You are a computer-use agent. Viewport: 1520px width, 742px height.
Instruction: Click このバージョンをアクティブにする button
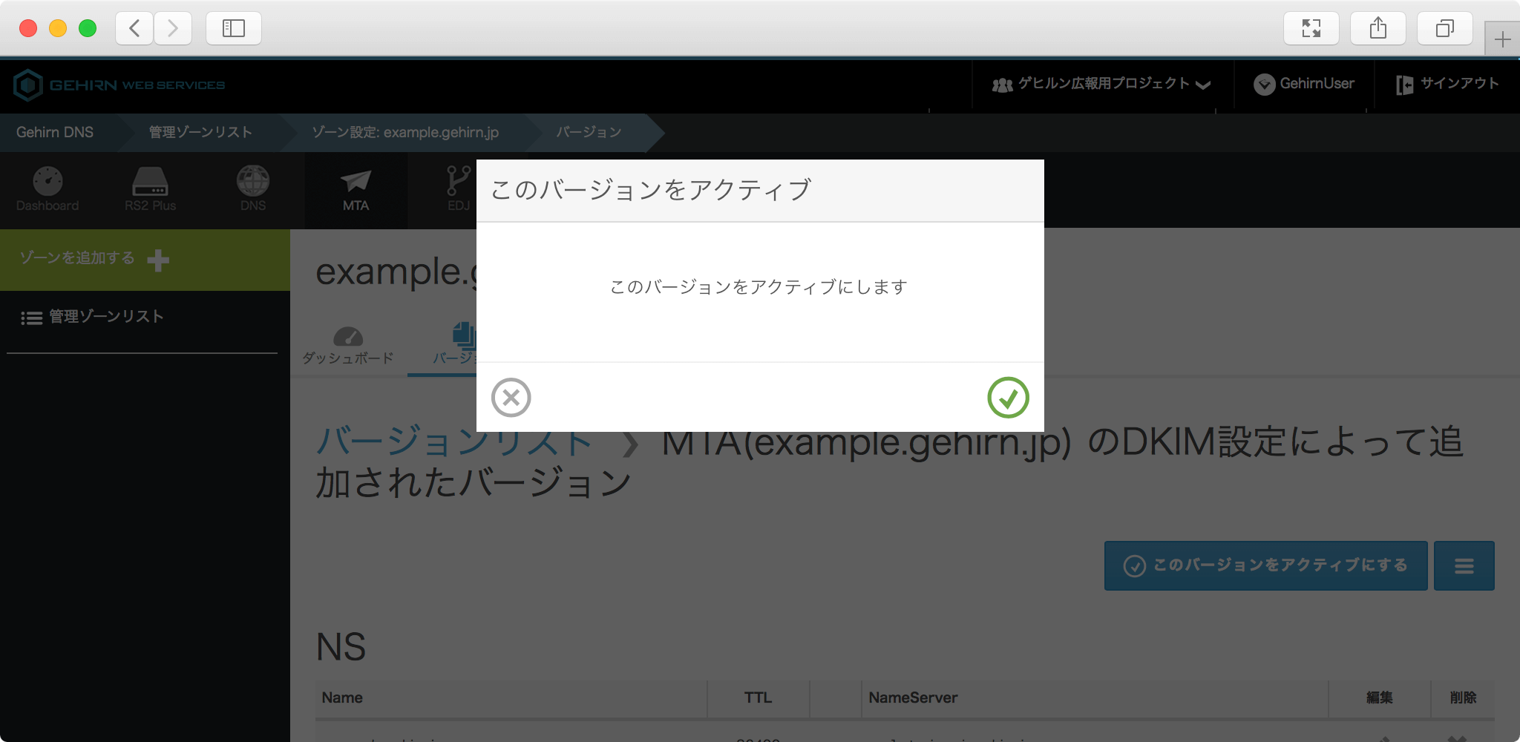point(1265,566)
